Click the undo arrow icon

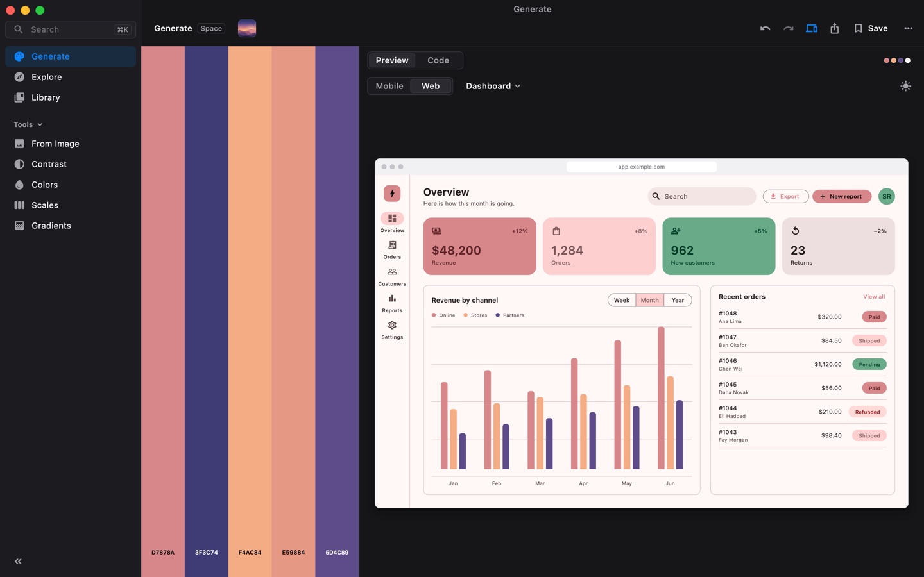pyautogui.click(x=765, y=28)
